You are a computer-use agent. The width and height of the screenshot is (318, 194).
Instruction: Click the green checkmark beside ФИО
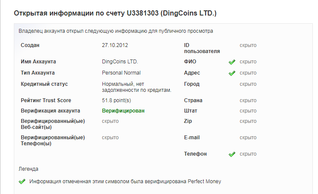tap(232, 62)
